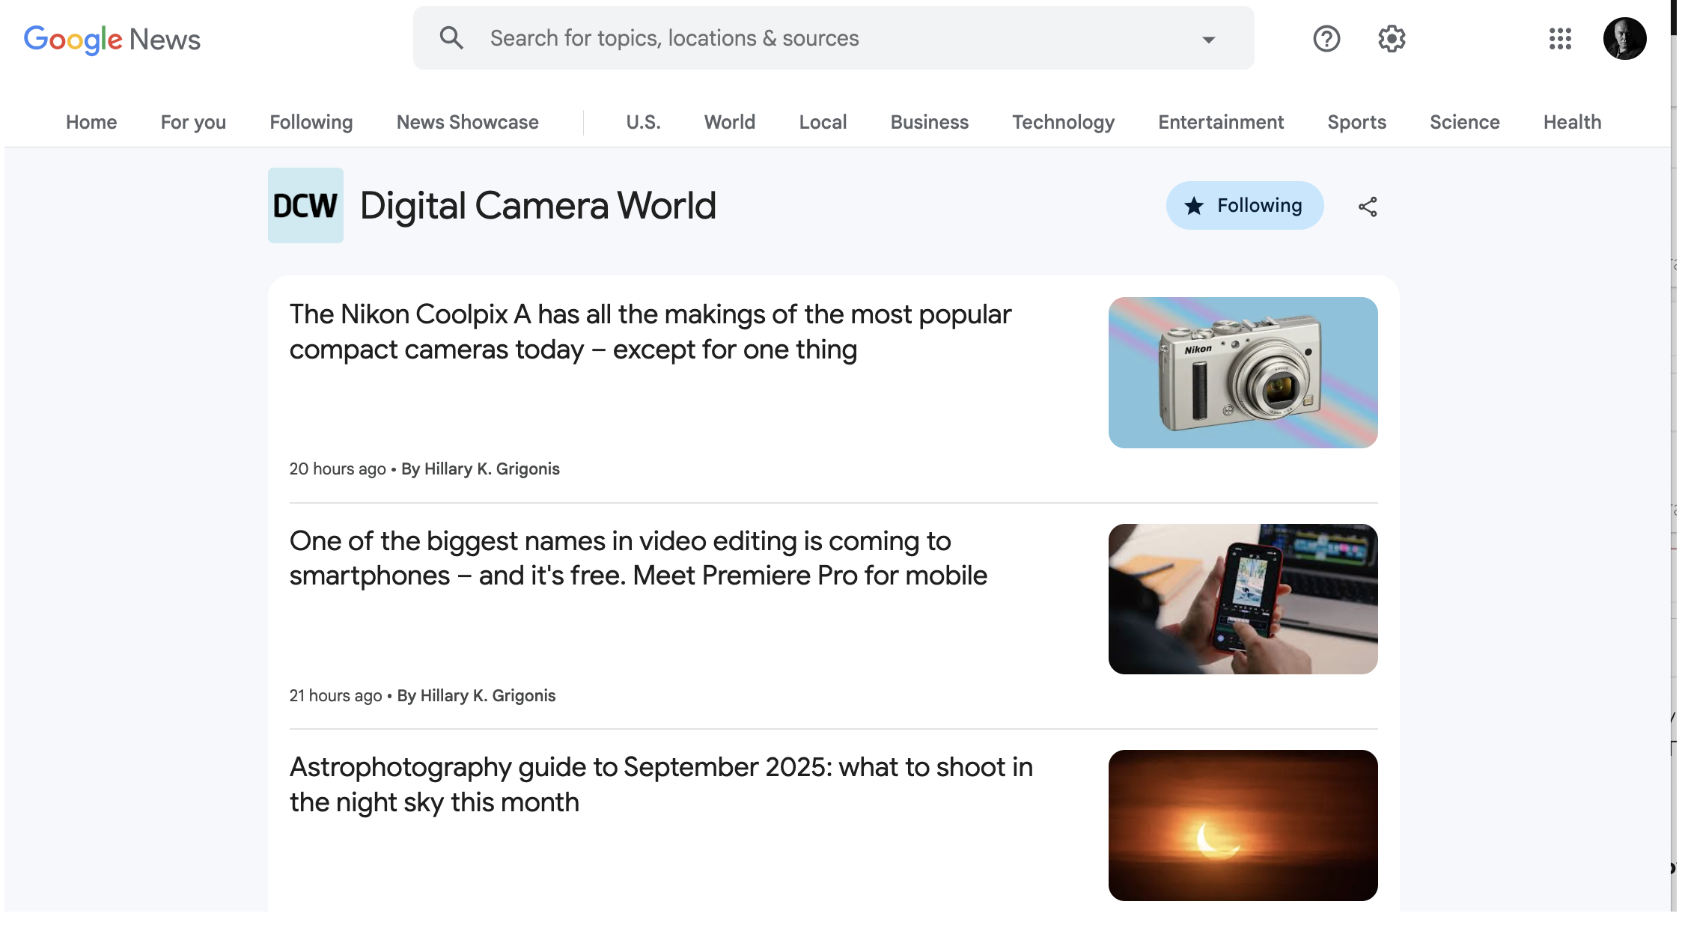
Task: Switch to the Technology section
Action: [x=1063, y=122]
